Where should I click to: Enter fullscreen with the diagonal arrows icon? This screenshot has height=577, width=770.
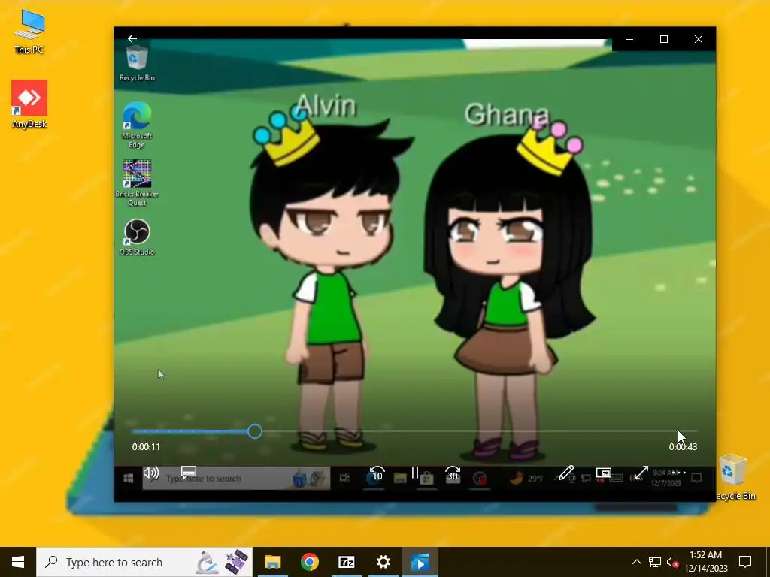(x=641, y=473)
